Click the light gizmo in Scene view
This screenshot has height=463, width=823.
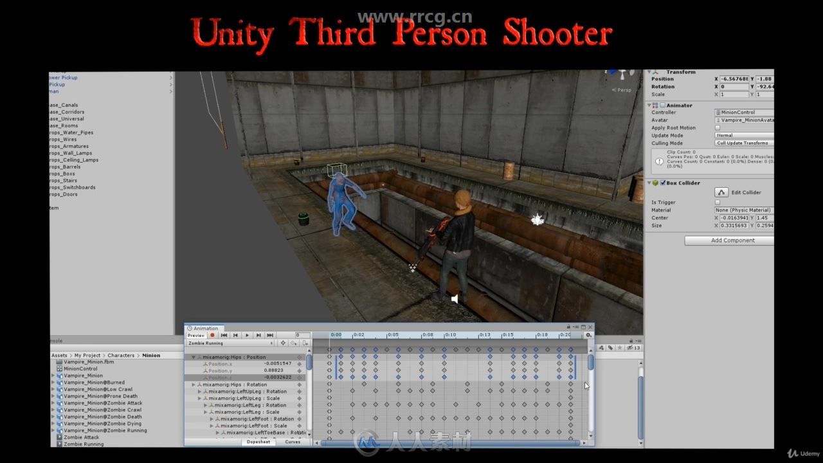537,220
